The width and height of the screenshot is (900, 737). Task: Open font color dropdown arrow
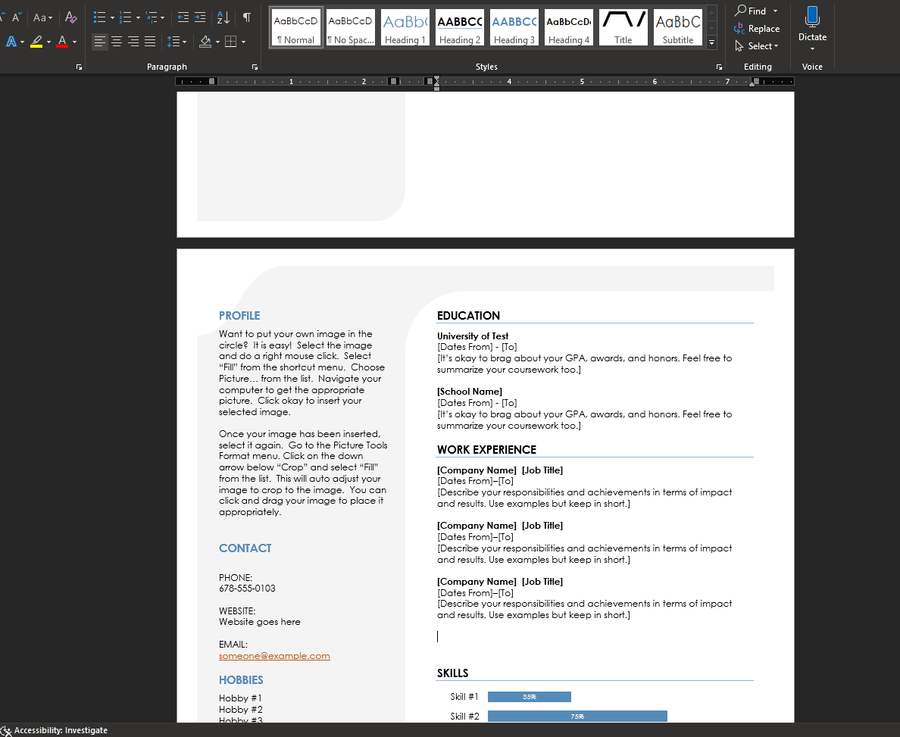point(74,42)
